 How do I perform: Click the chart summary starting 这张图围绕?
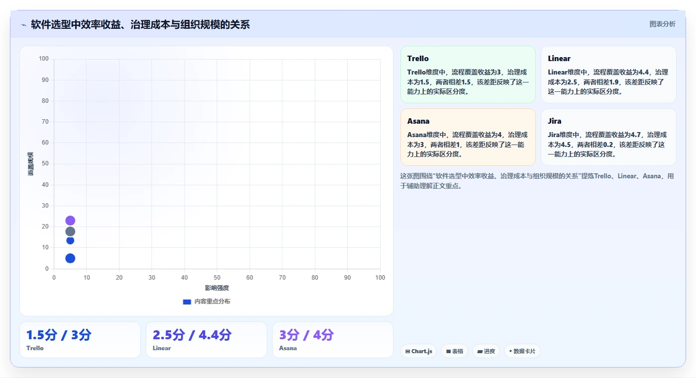(537, 181)
